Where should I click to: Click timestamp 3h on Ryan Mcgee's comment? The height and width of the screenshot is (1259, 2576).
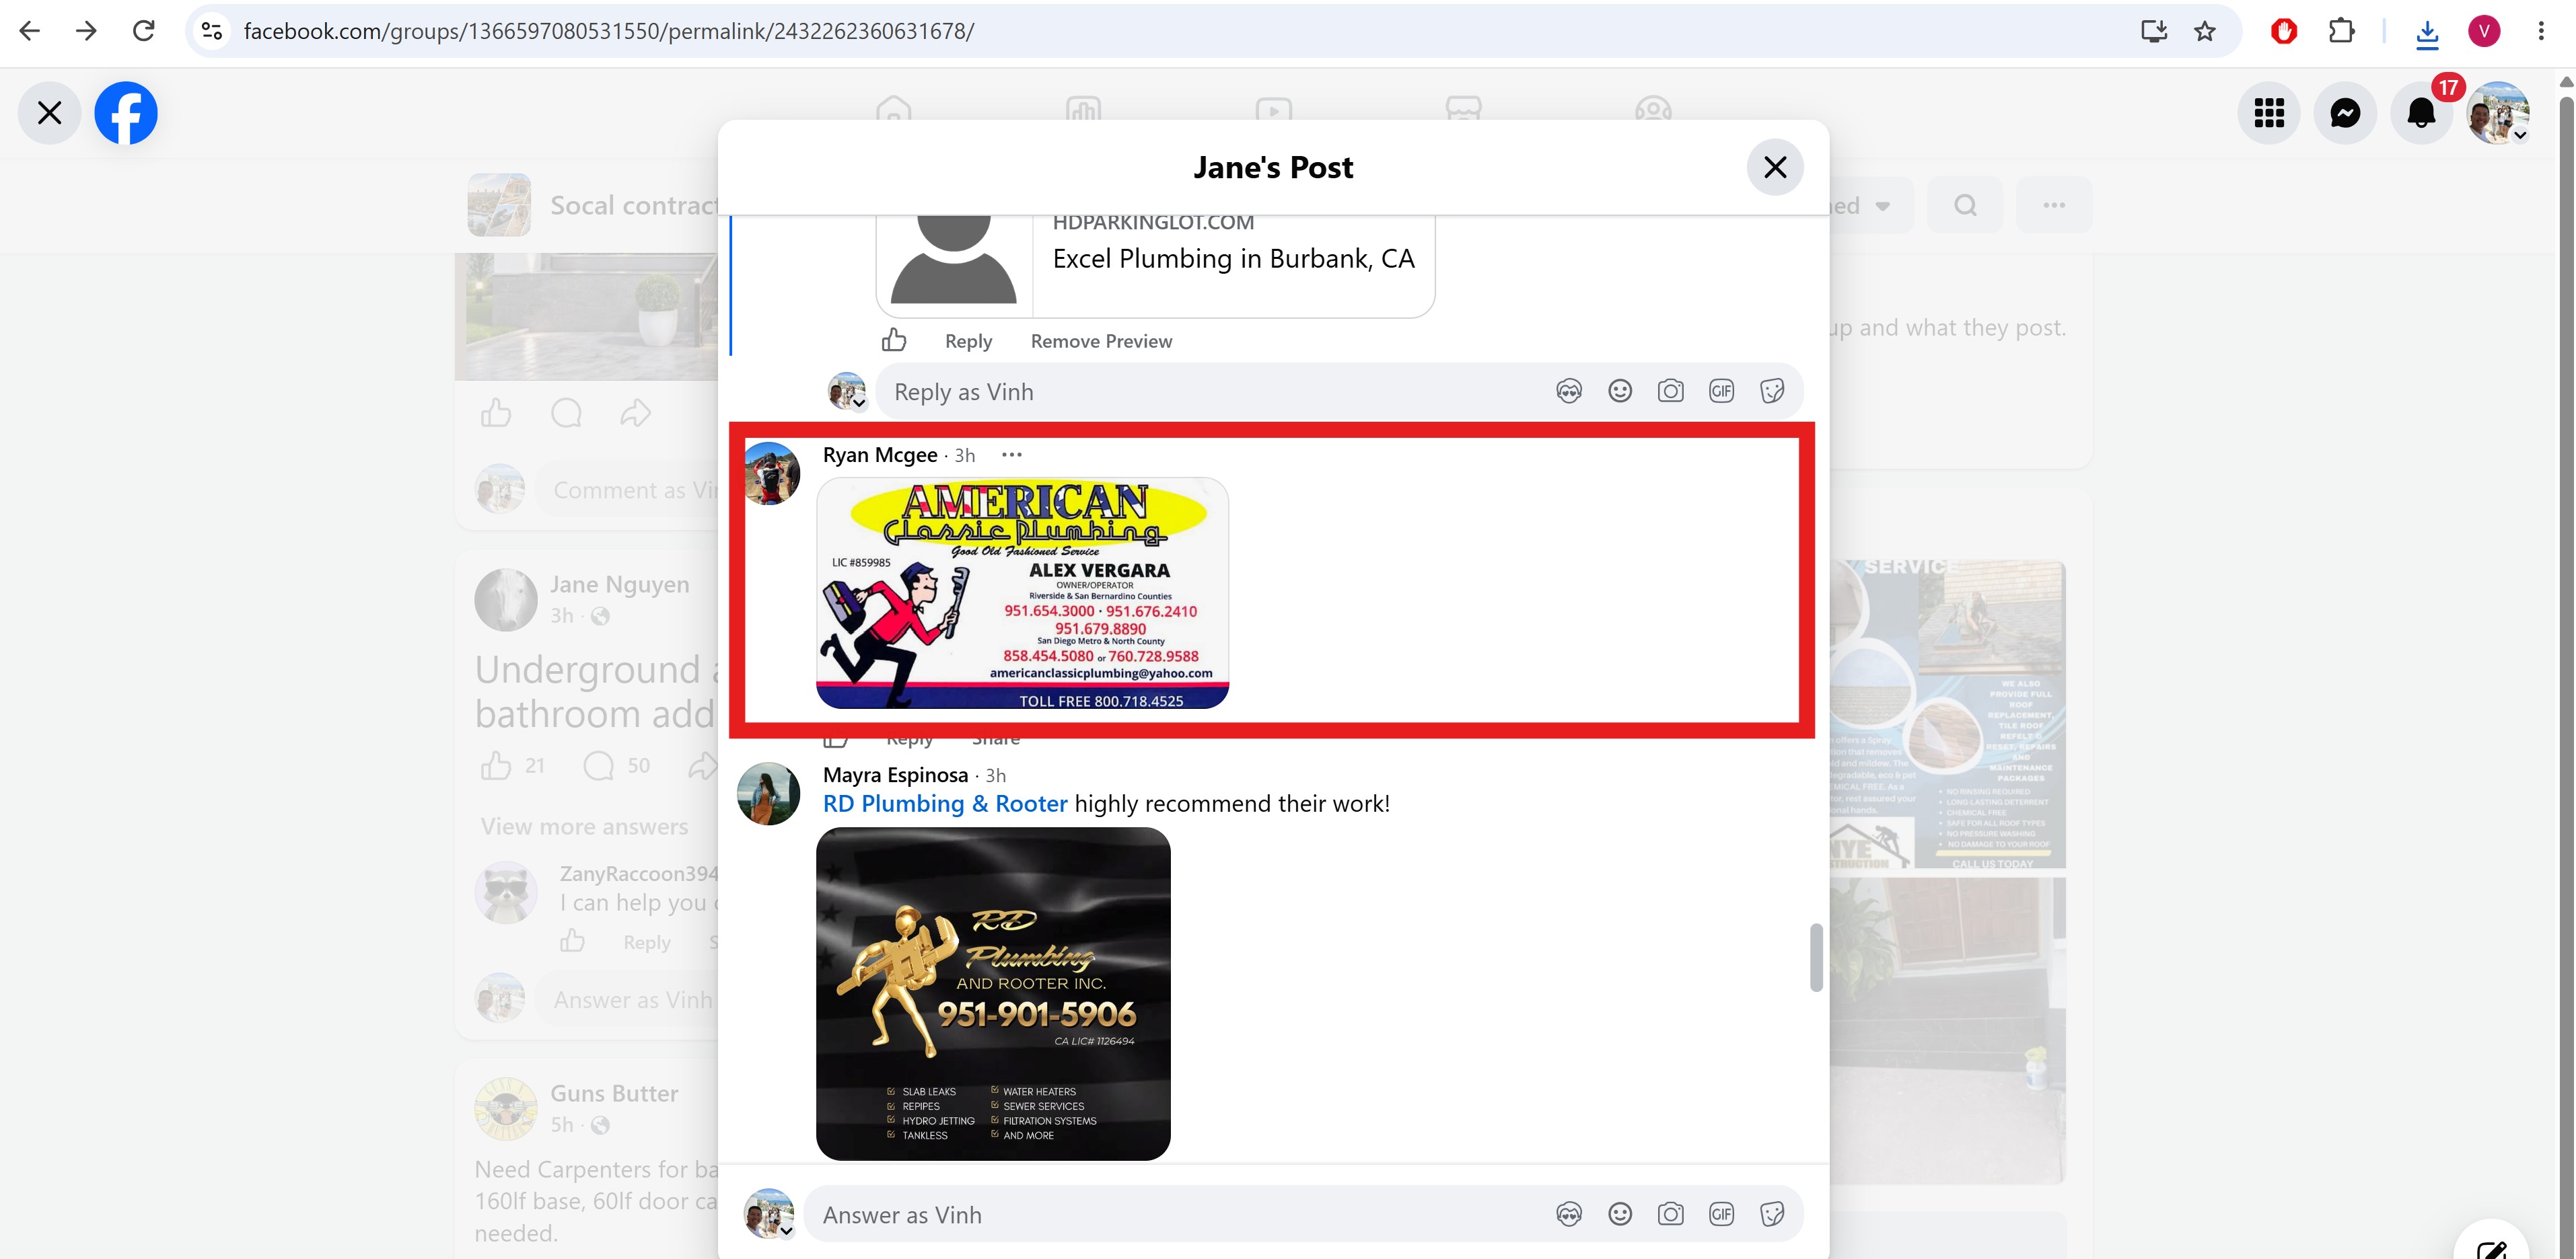tap(964, 455)
